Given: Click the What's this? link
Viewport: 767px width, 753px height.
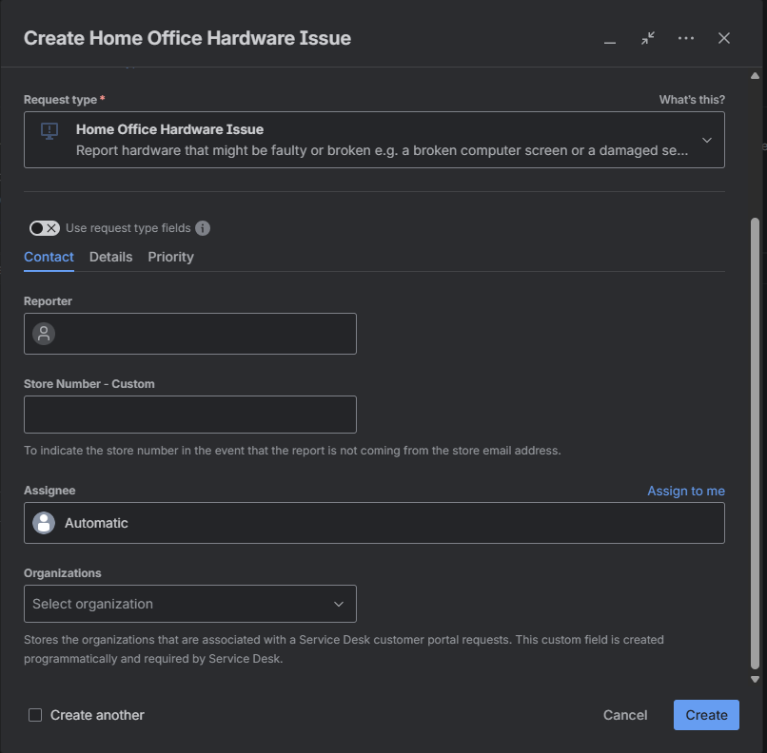Looking at the screenshot, I should (692, 100).
